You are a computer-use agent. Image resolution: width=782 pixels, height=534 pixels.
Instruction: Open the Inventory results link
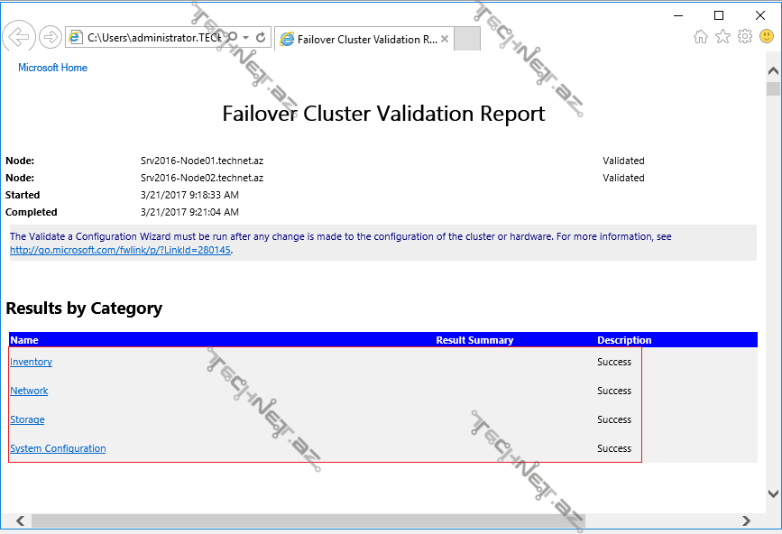[x=31, y=362]
